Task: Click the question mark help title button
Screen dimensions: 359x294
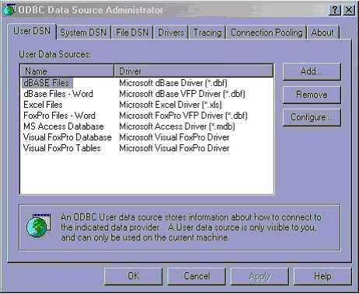Action: point(335,10)
